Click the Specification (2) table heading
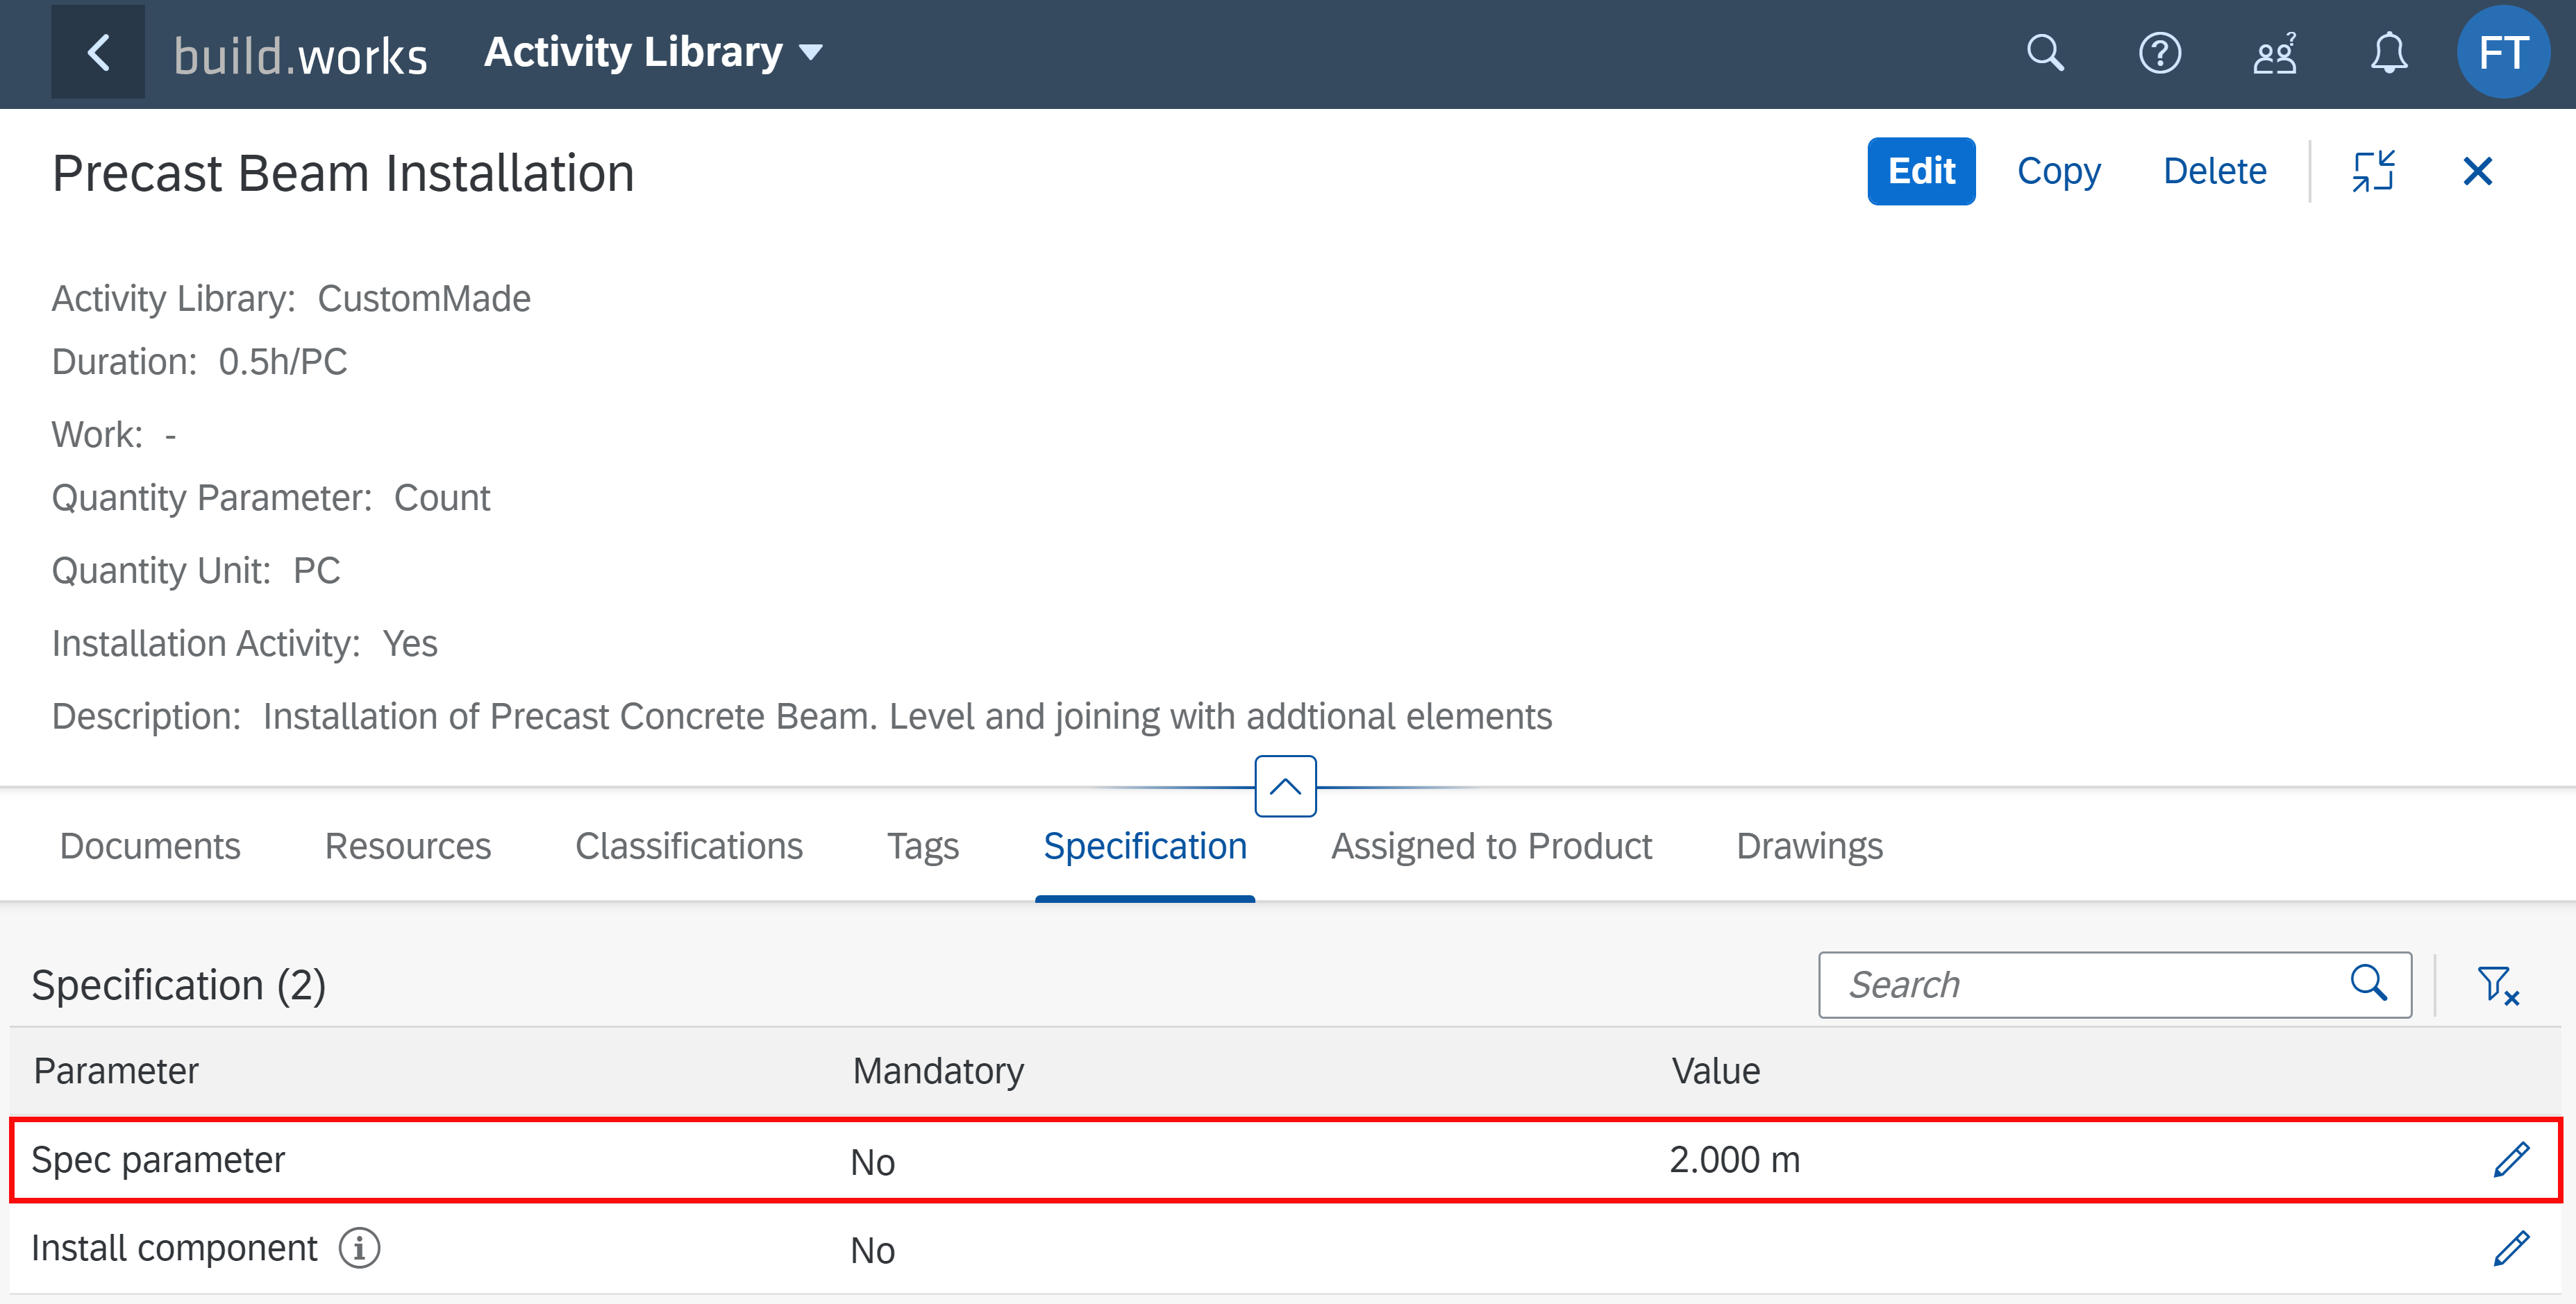The image size is (2576, 1304). tap(179, 985)
